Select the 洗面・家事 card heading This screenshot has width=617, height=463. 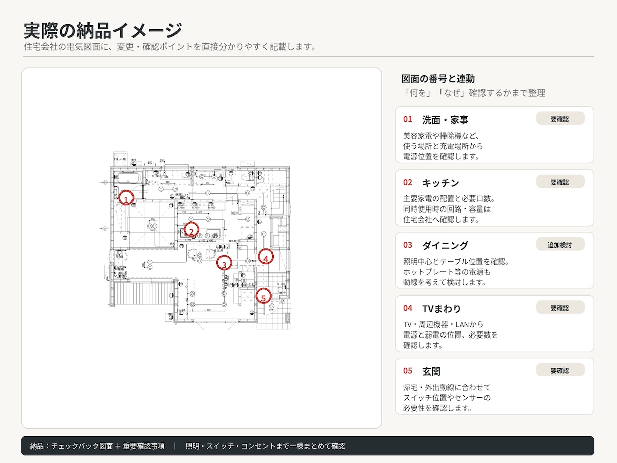[445, 120]
